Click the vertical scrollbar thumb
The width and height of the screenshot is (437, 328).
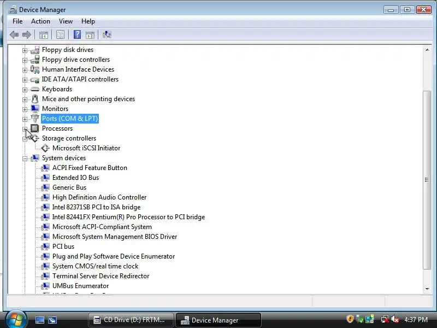coord(427,180)
